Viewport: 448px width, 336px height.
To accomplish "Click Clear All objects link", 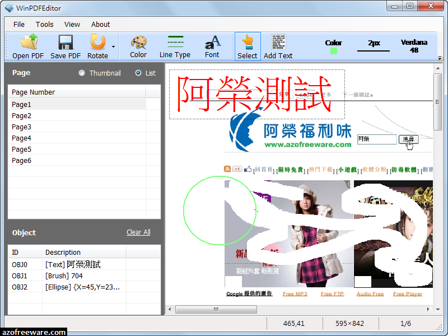I will [x=138, y=232].
